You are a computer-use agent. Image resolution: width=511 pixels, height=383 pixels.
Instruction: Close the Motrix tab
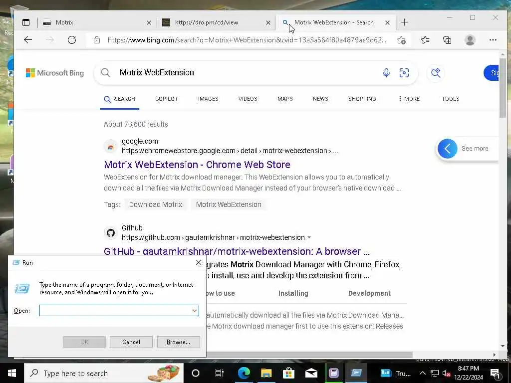(149, 22)
